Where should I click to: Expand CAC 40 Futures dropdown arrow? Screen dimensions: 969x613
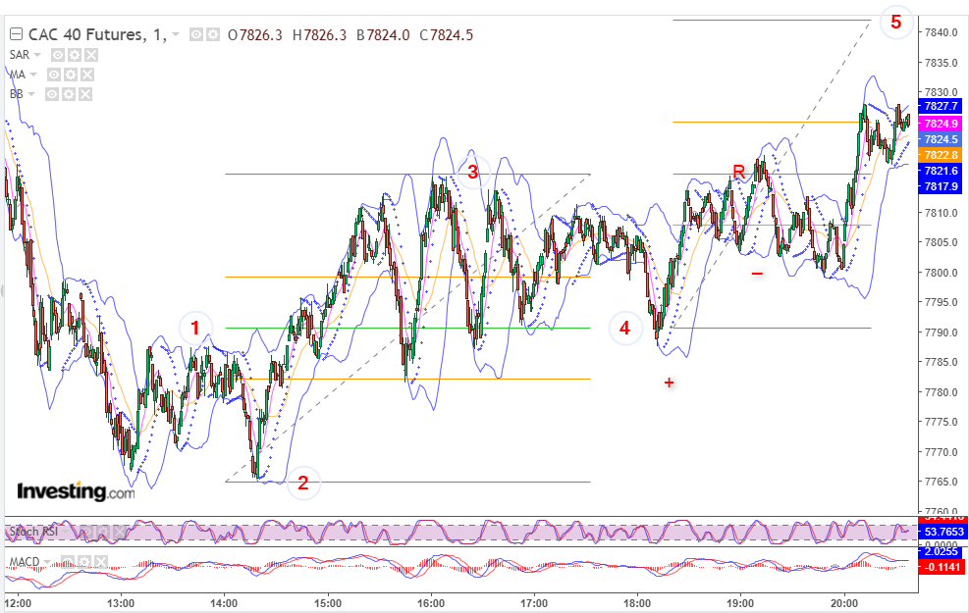pos(176,34)
